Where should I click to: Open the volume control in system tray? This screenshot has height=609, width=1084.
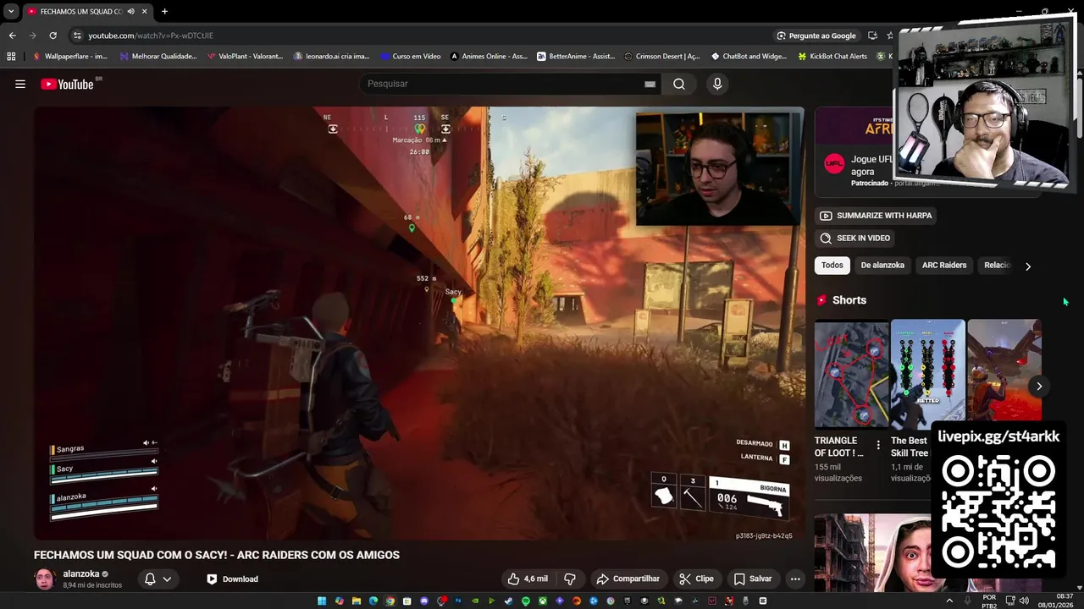[1024, 601]
